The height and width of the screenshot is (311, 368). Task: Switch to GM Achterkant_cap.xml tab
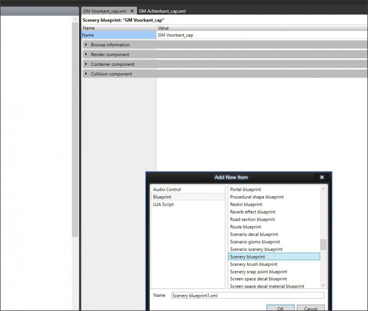tap(162, 11)
